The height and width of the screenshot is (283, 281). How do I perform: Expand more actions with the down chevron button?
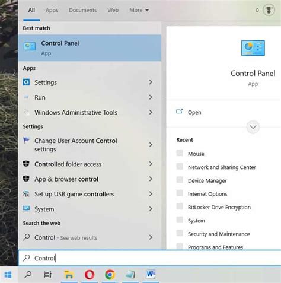click(253, 127)
